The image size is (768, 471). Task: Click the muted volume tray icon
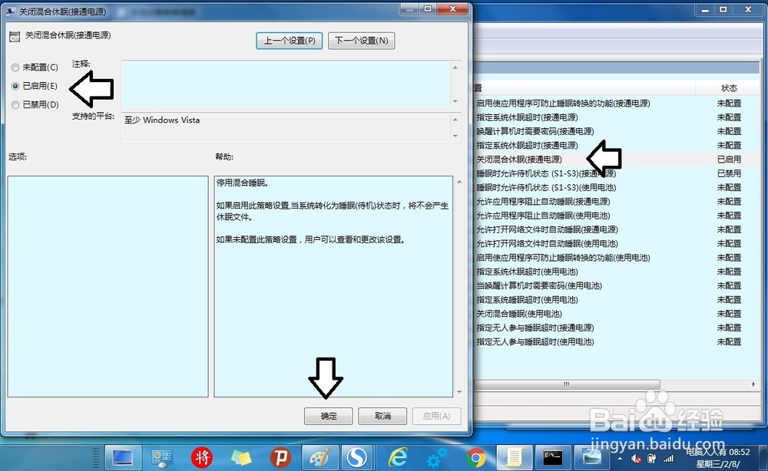point(636,459)
